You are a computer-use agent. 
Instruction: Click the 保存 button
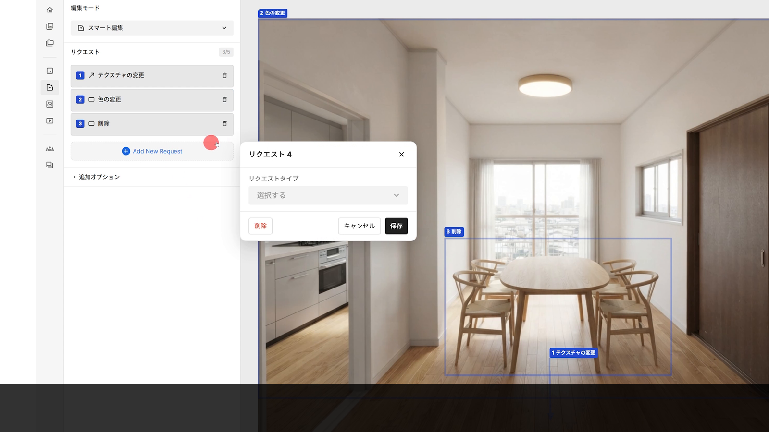click(x=397, y=226)
